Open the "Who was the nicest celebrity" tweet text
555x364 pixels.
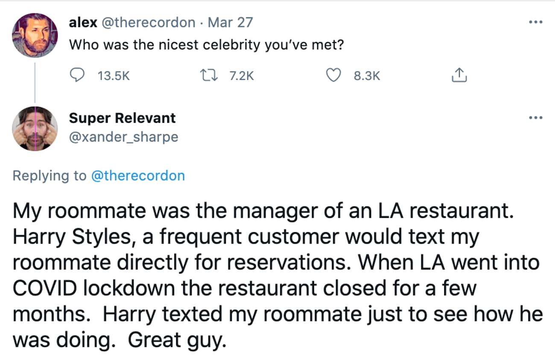point(206,44)
